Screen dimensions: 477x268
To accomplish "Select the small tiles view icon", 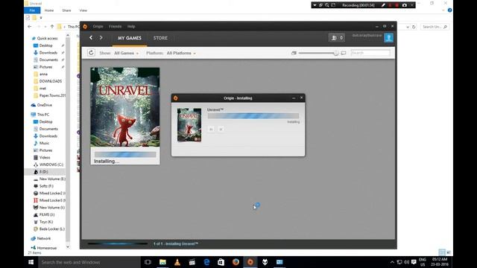I will click(294, 53).
